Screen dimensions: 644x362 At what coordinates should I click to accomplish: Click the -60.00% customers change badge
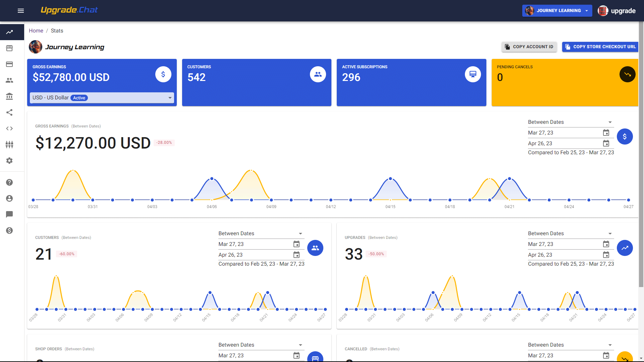click(x=67, y=254)
